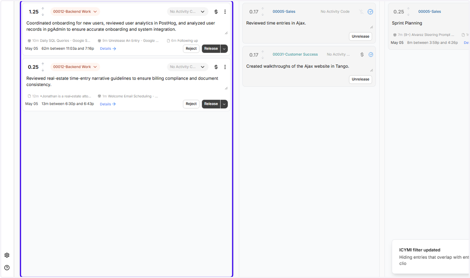Viewport: 470px width, 278px height.
Task: Click the truncated No Activity label on the Tango entry
Action: click(339, 55)
